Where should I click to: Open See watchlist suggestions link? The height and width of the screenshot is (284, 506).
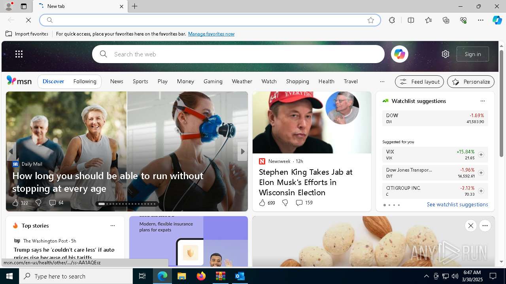(x=457, y=204)
